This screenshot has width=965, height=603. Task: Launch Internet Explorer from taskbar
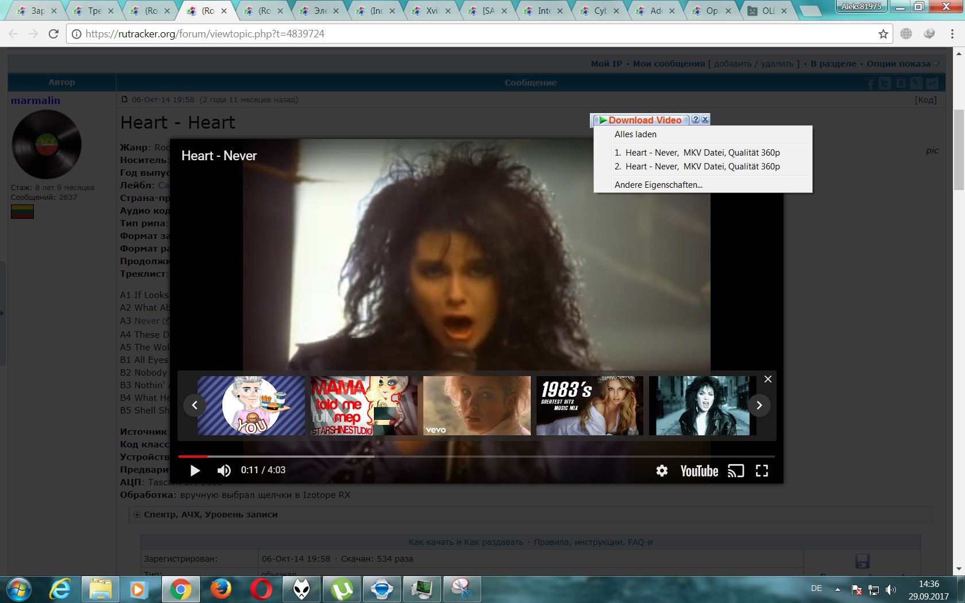tap(60, 590)
